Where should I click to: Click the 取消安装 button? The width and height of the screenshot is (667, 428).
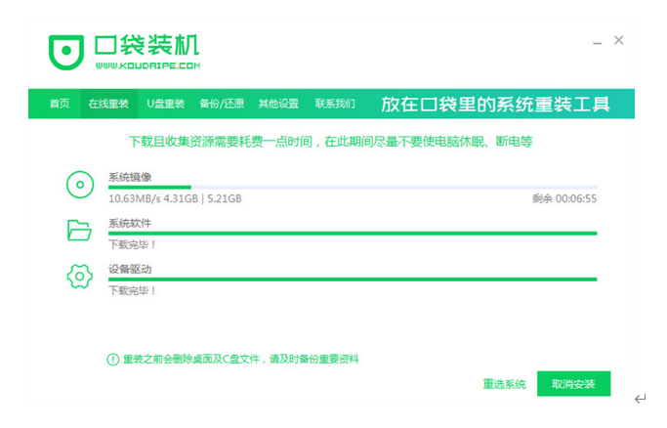click(x=573, y=384)
